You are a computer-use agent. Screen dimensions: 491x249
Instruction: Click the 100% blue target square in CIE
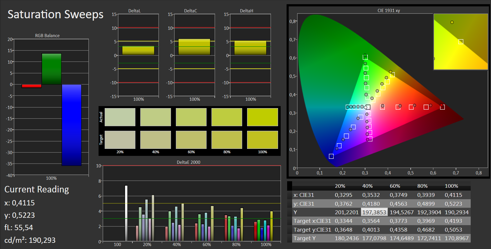(331, 156)
